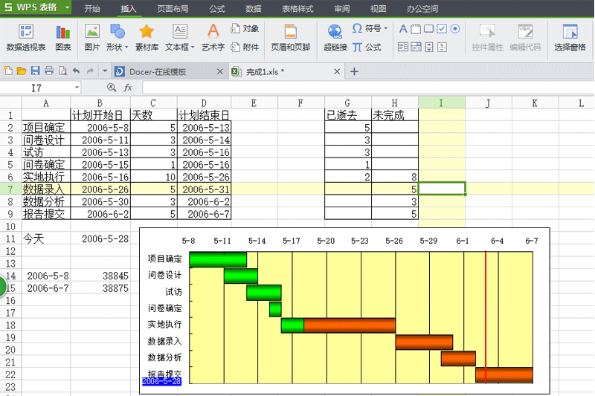Select cell B15 with value 38875
Image resolution: width=595 pixels, height=396 pixels.
pos(100,288)
